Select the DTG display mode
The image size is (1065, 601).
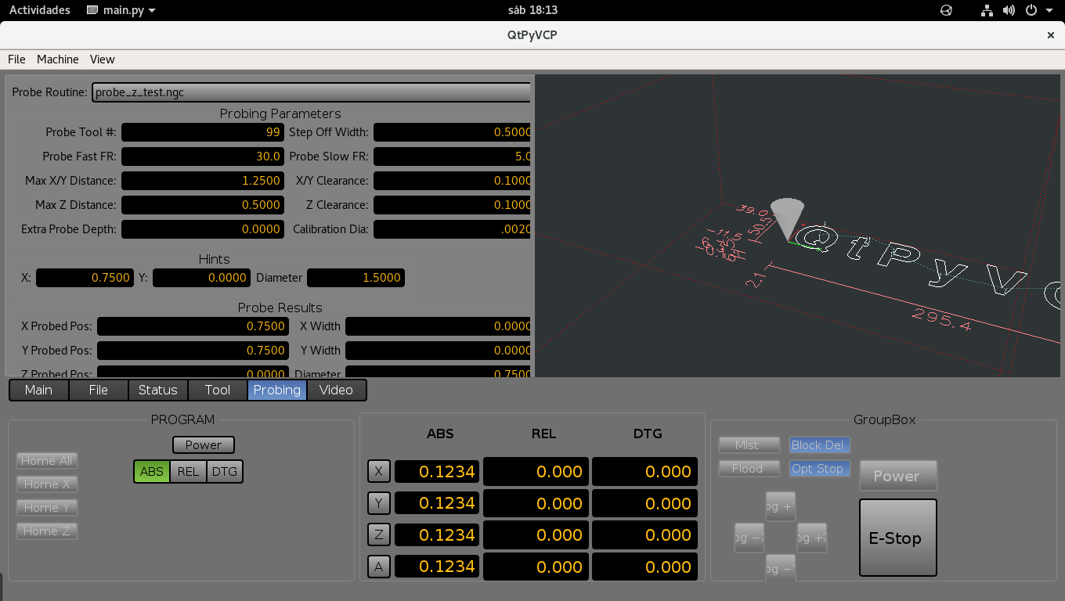click(225, 471)
